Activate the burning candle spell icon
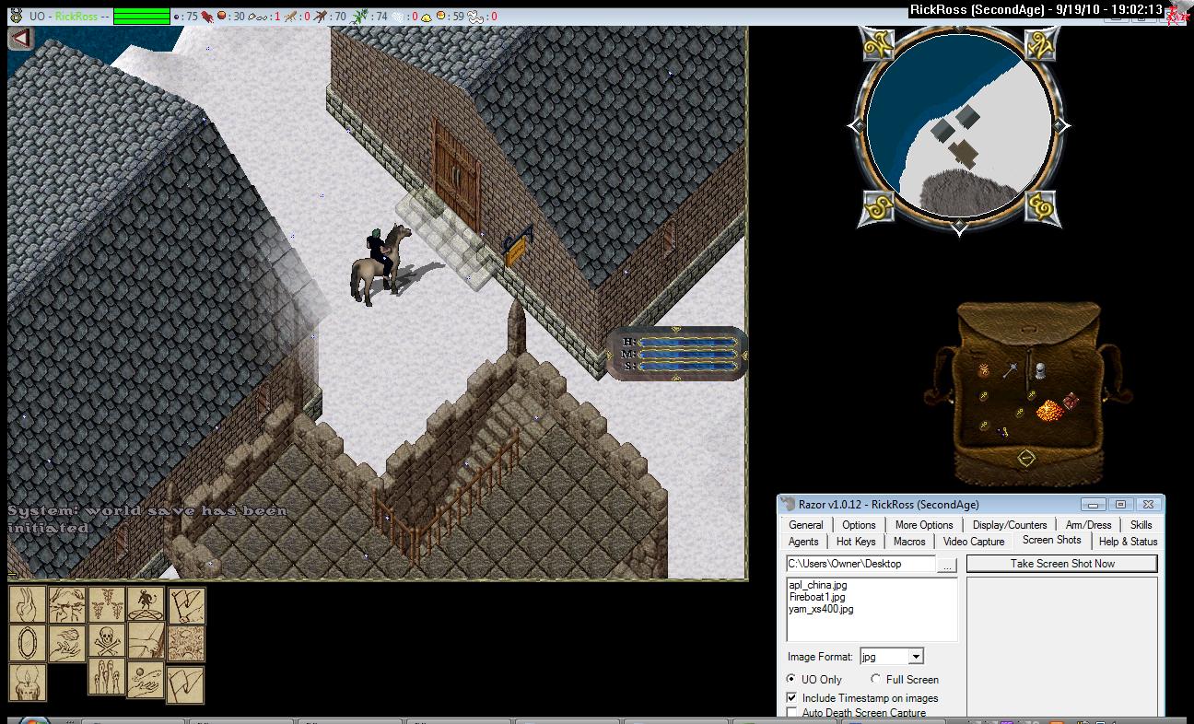Screen dimensions: 1194x724 (27, 683)
